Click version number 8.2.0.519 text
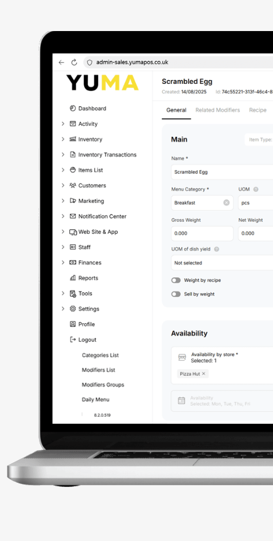 [102, 415]
